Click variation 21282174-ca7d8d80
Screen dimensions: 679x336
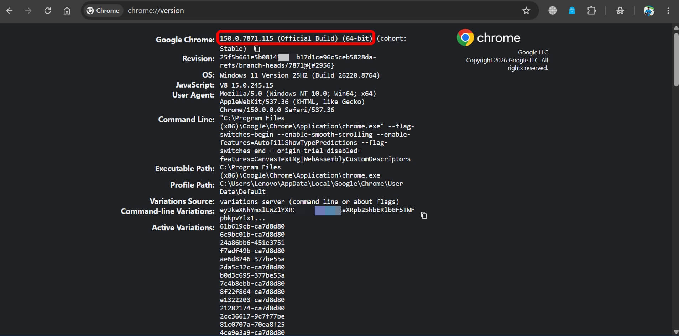pyautogui.click(x=252, y=308)
